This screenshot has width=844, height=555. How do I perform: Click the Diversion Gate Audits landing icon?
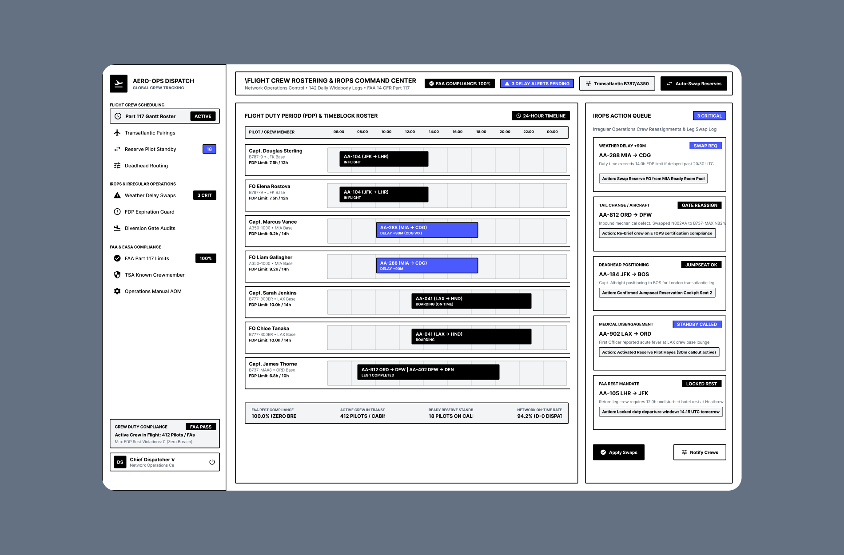click(117, 228)
